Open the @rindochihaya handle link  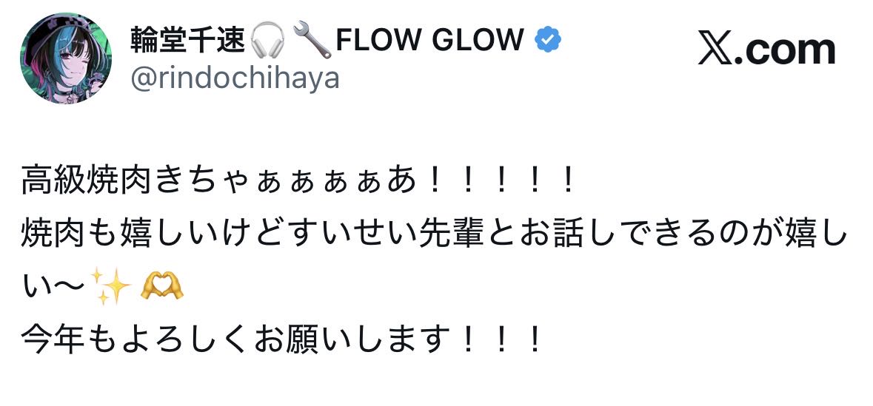click(235, 77)
